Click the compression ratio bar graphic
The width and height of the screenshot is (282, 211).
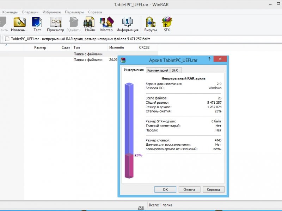click(129, 130)
